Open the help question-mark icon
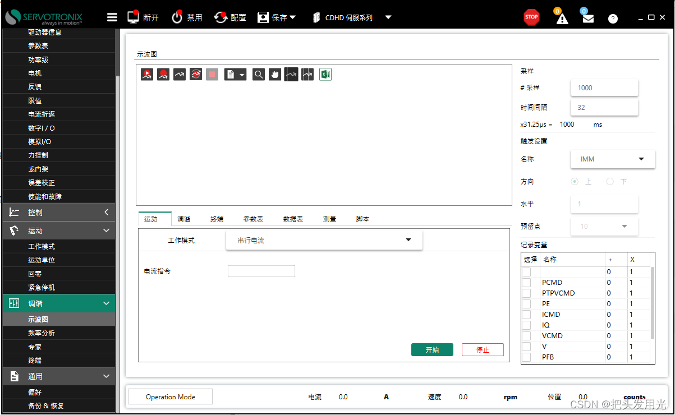The height and width of the screenshot is (415, 675). click(x=613, y=17)
